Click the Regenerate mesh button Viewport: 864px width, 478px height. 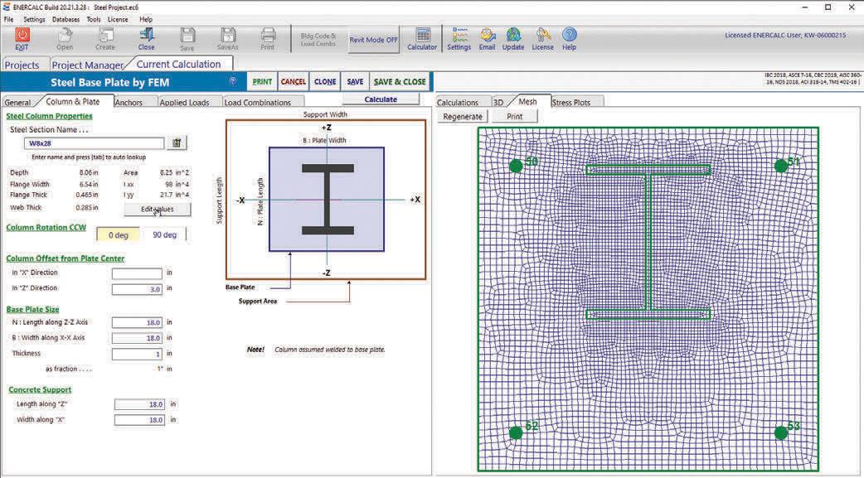[x=463, y=117]
